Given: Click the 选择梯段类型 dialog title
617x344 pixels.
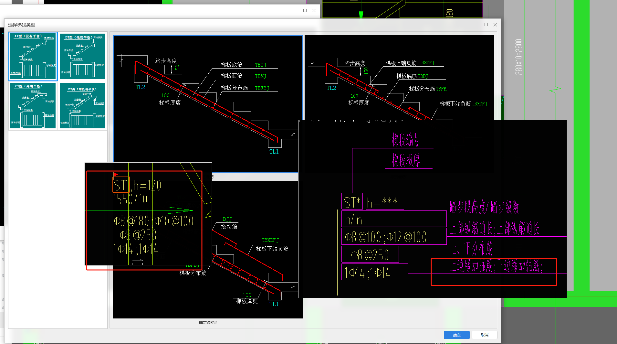Looking at the screenshot, I should (x=22, y=25).
